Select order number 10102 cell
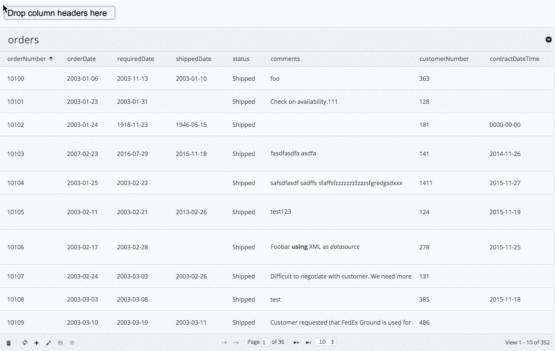 15,125
